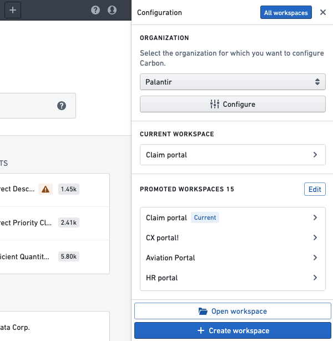Click the Create workspace button
Image resolution: width=333 pixels, height=341 pixels.
233,330
